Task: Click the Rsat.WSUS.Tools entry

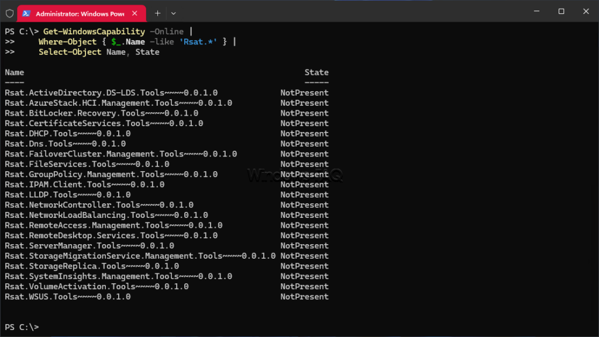Action: [x=68, y=297]
